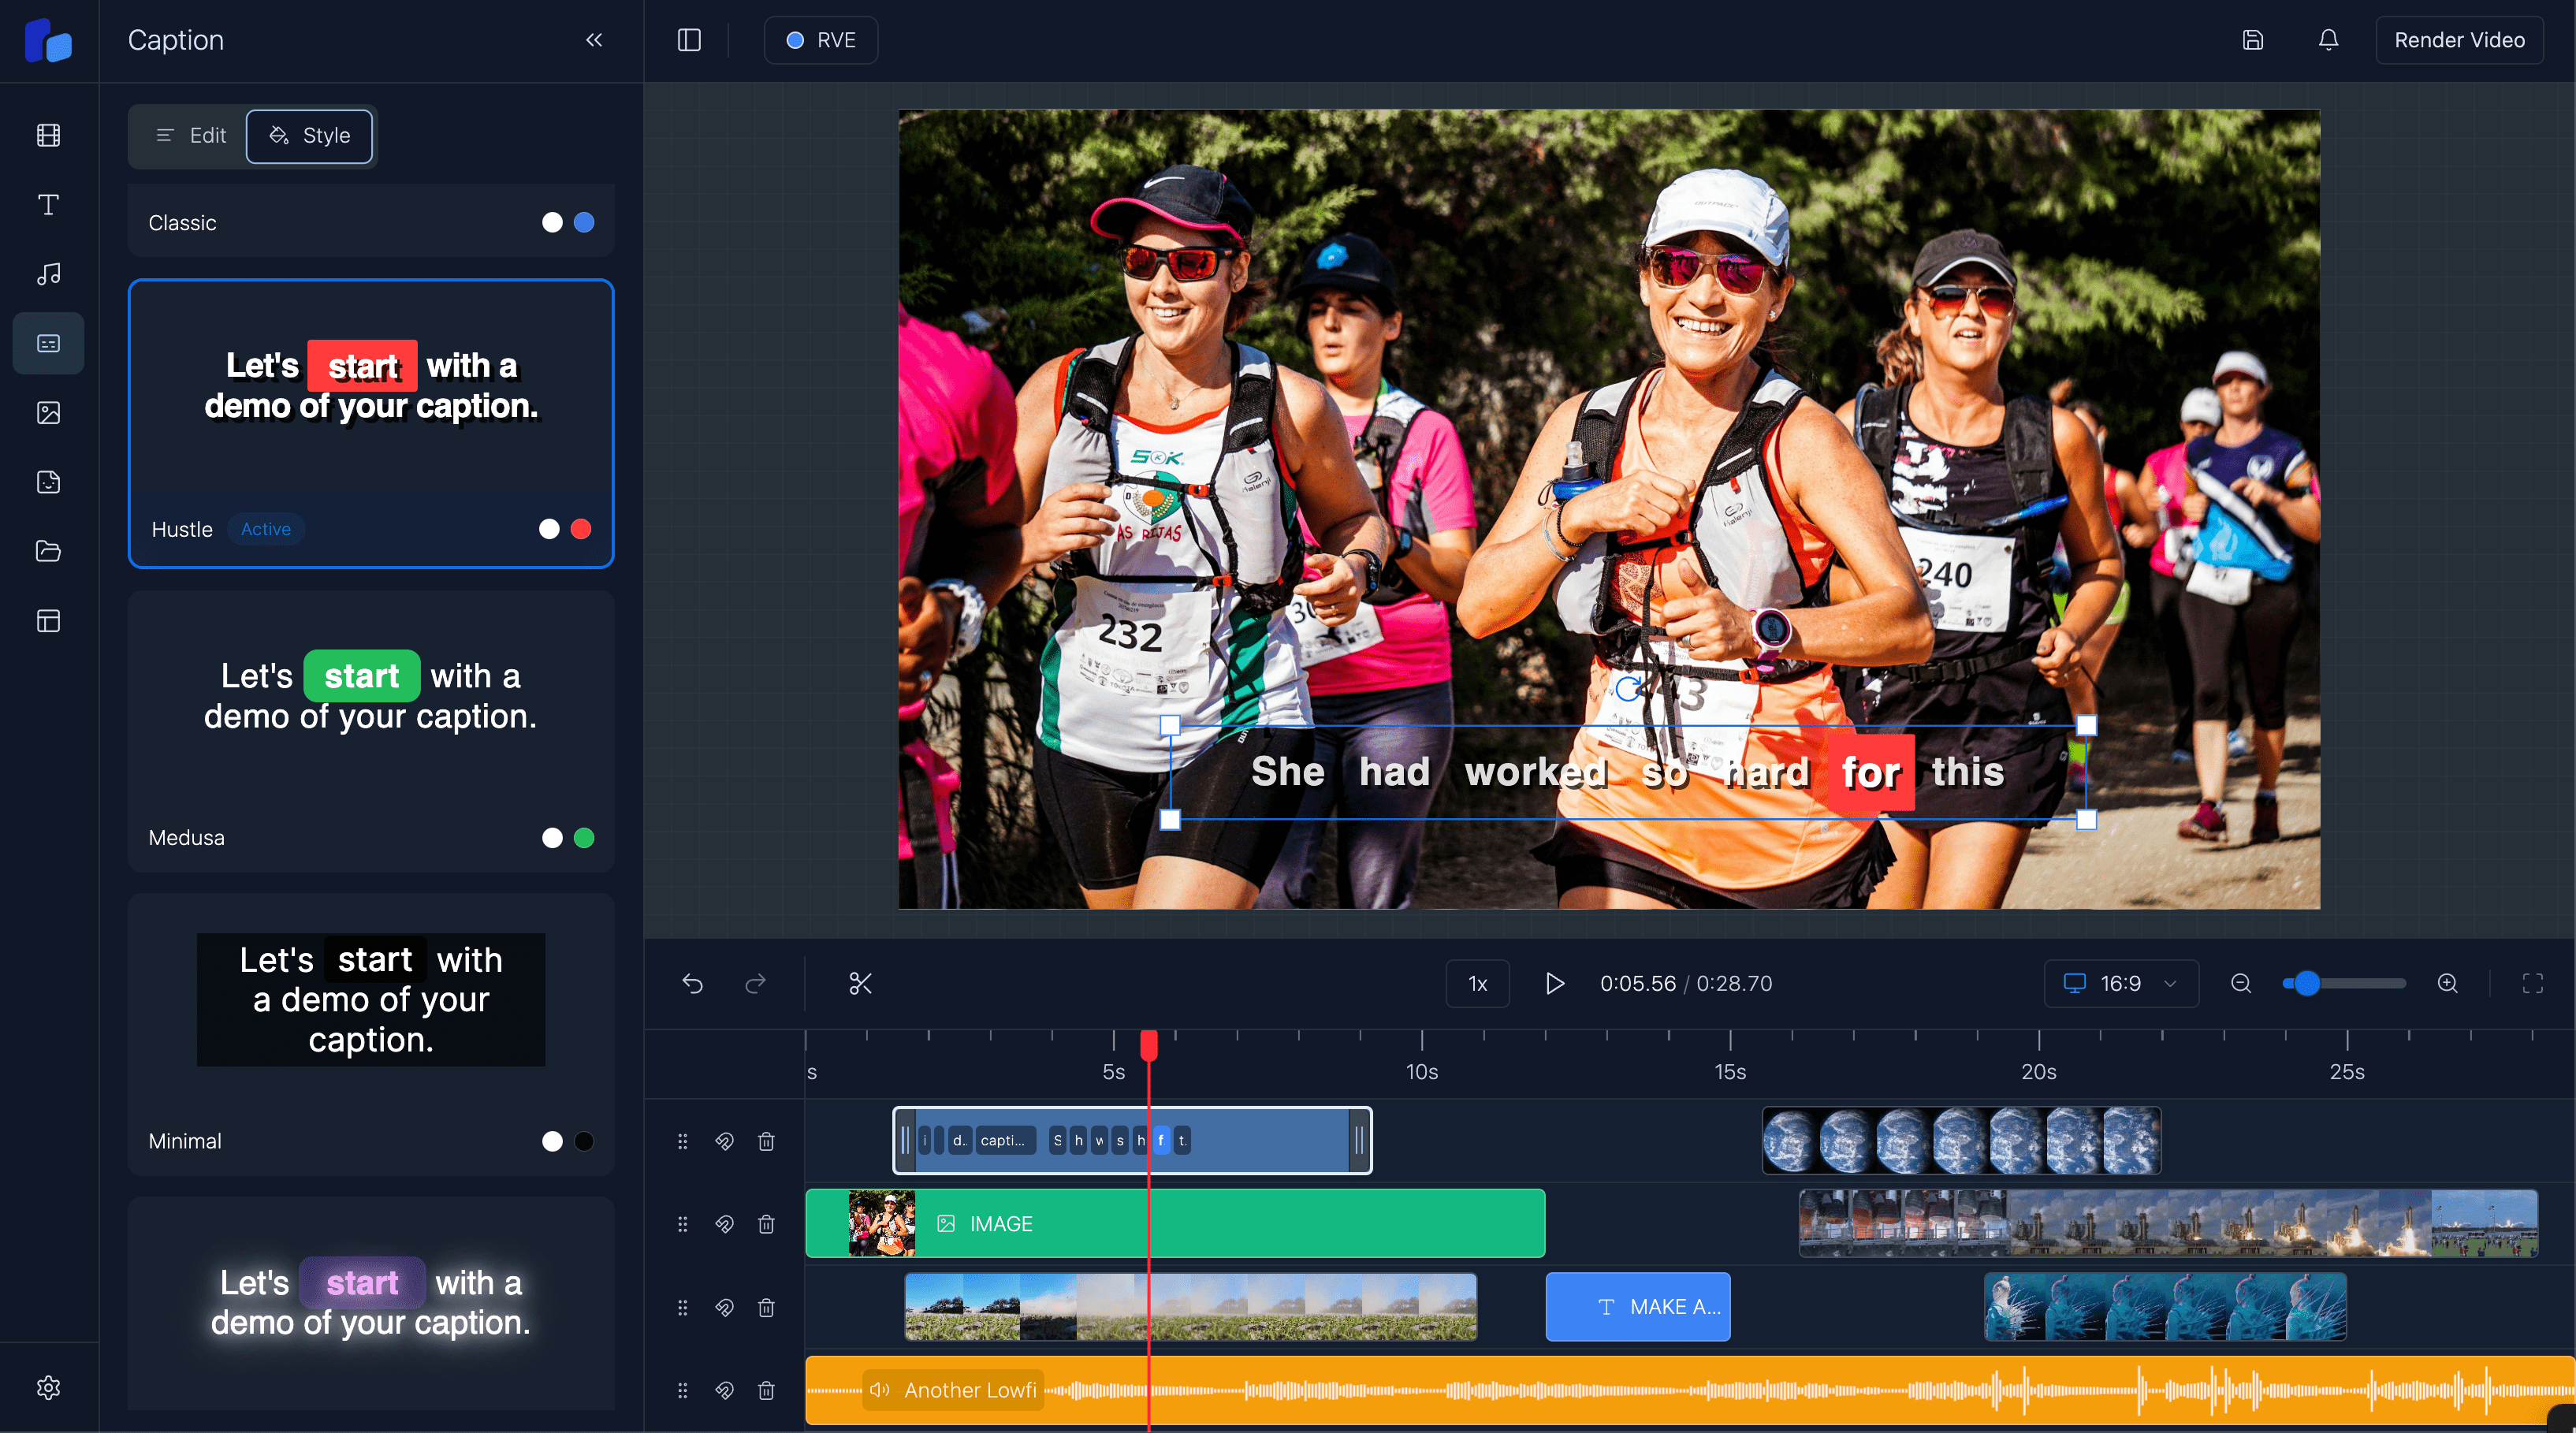Viewport: 2576px width, 1433px height.
Task: Undo the last edit
Action: [x=693, y=984]
